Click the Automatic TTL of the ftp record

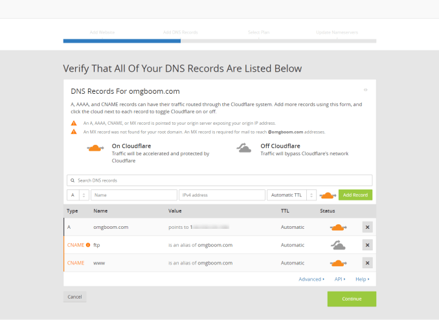tap(293, 245)
